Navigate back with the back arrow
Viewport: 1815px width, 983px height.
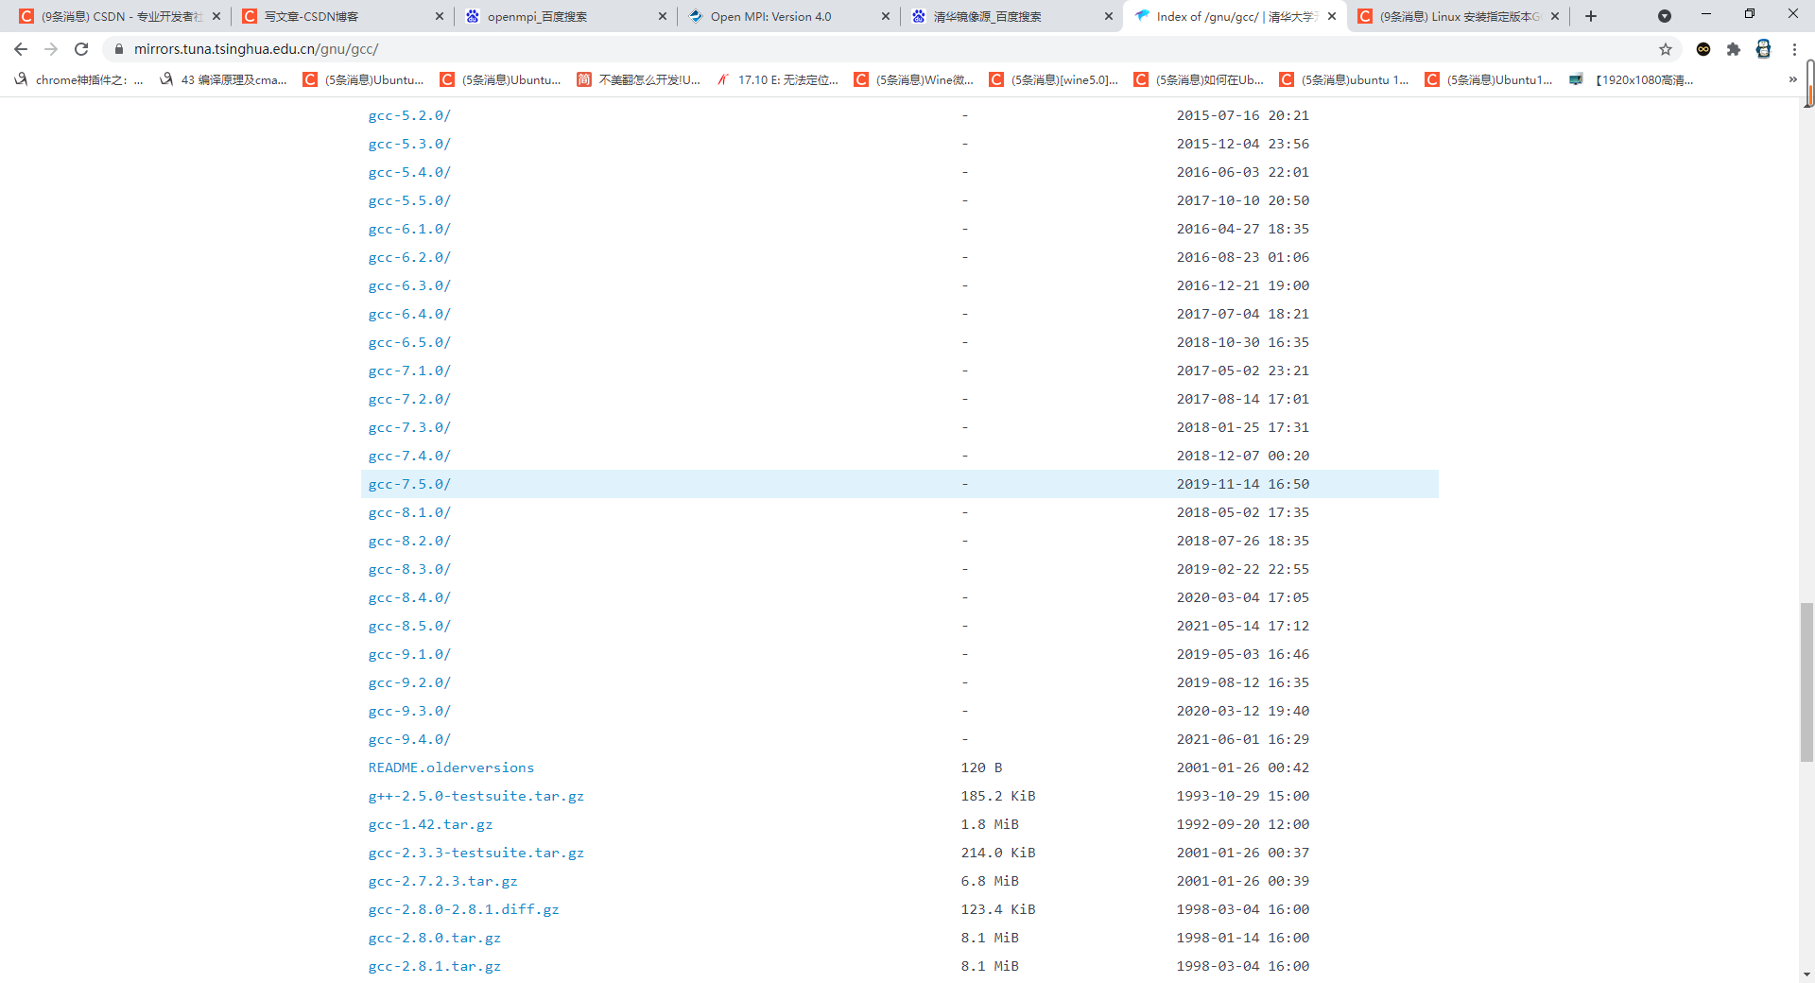[x=20, y=49]
